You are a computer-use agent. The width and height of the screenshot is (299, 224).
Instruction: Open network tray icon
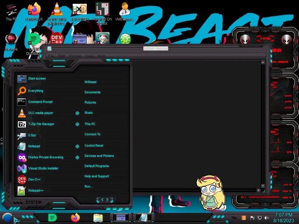pos(260,218)
